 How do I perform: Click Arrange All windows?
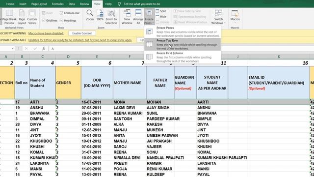(x=138, y=17)
